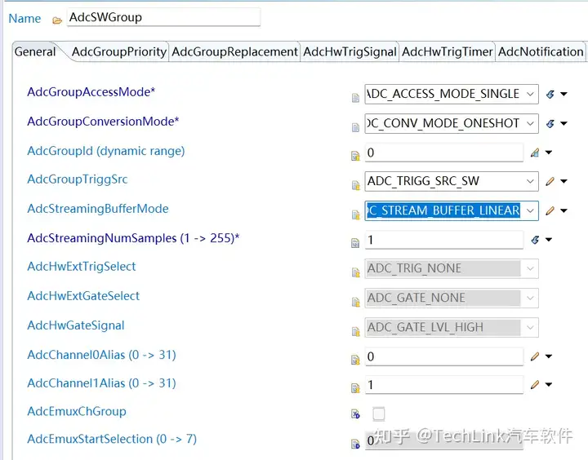Image resolution: width=588 pixels, height=460 pixels.
Task: Select the AdcNotification tab
Action: (541, 51)
